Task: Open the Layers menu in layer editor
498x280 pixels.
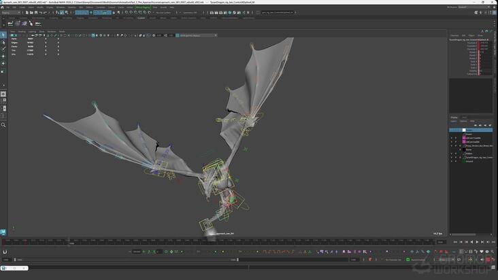Action: 454,121
